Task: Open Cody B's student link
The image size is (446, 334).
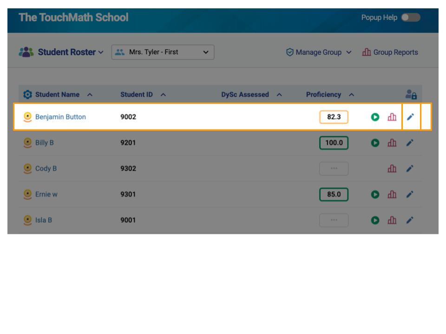Action: pyautogui.click(x=46, y=168)
